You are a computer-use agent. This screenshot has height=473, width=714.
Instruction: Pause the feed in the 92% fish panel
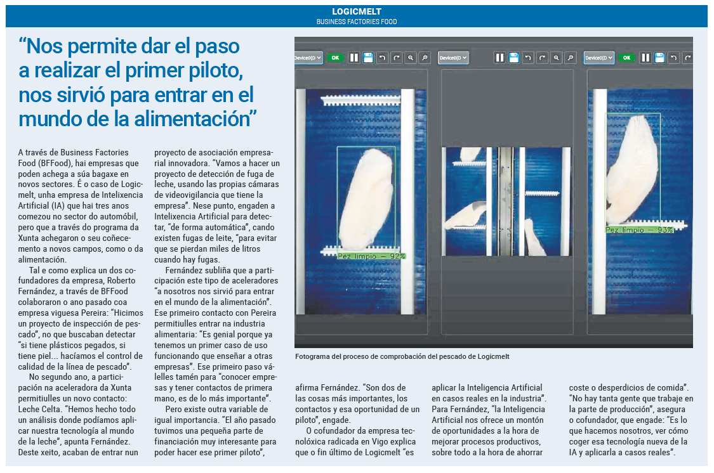(x=354, y=58)
